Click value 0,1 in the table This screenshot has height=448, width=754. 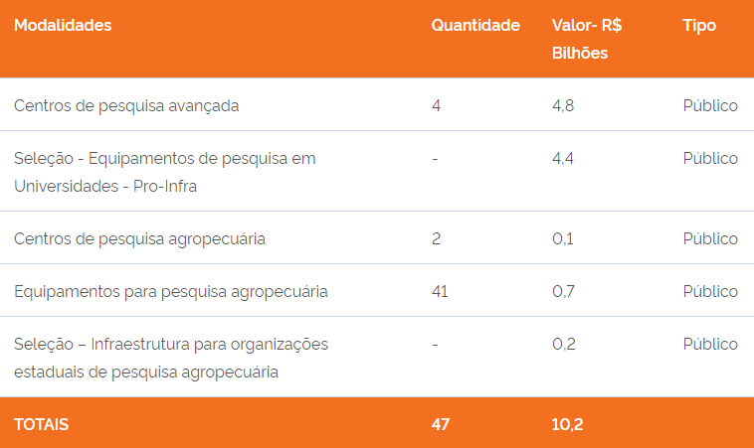click(x=562, y=238)
